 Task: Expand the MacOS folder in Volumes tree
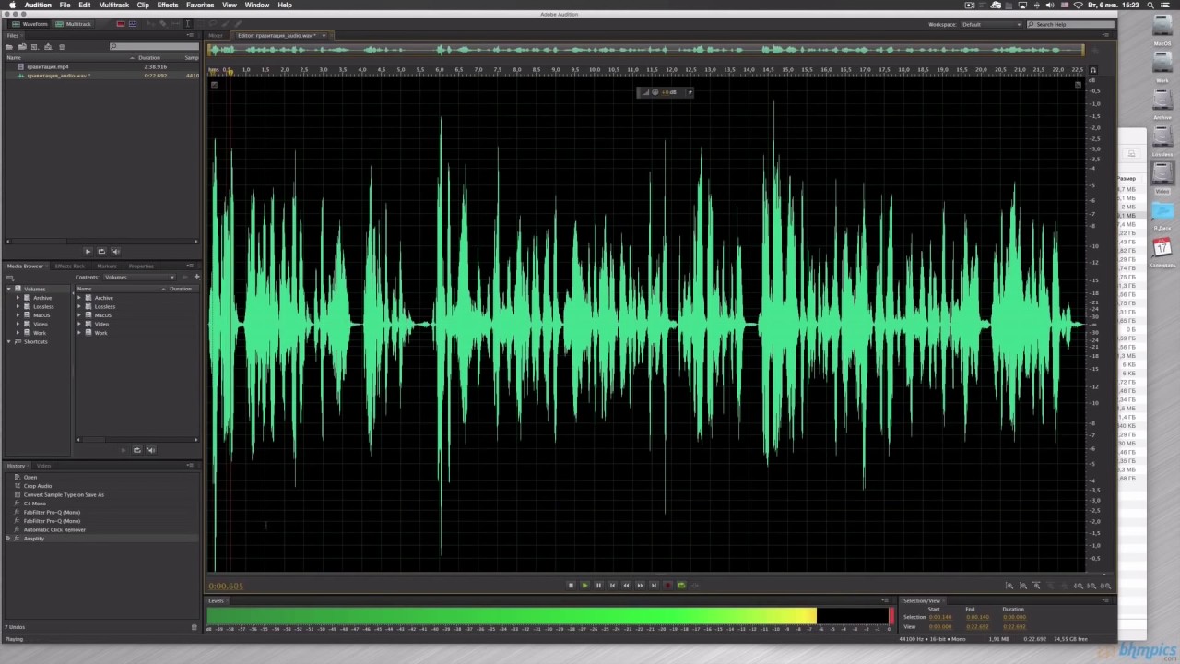tap(18, 315)
